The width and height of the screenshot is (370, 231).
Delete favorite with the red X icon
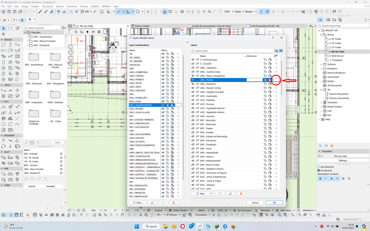click(38, 143)
